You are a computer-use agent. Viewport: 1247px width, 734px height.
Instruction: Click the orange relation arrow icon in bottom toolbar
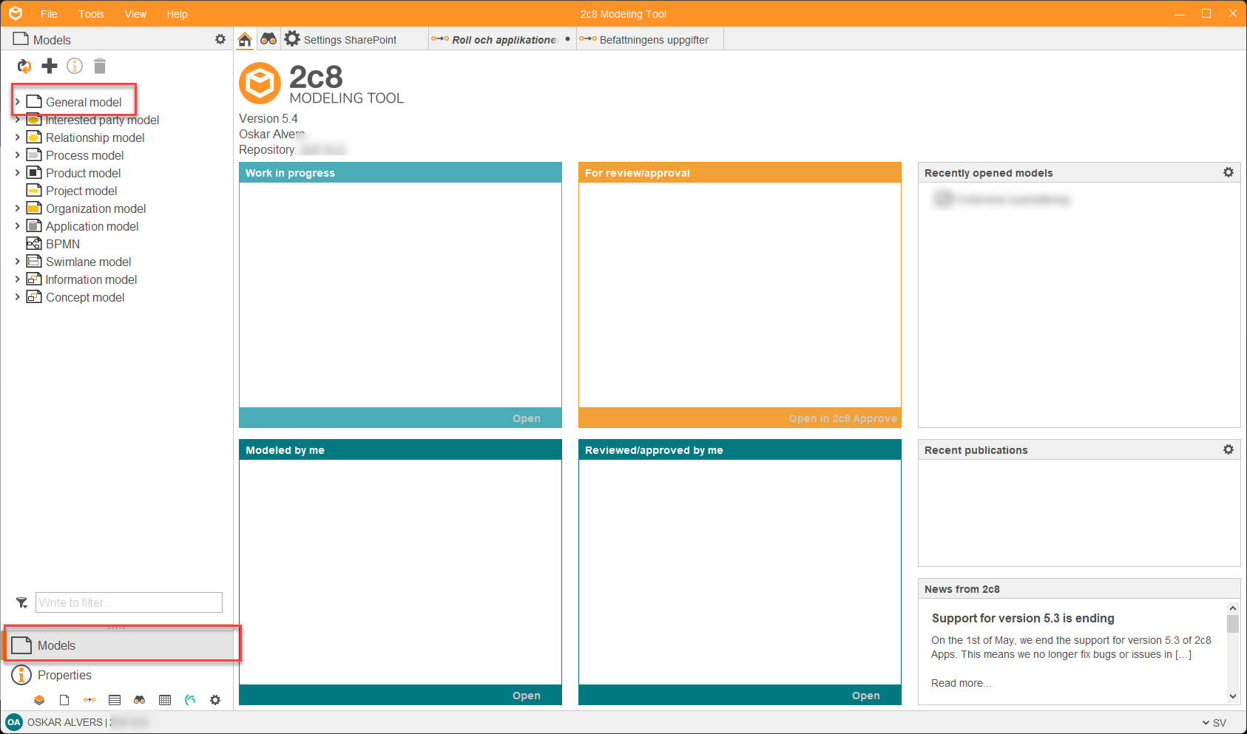pos(89,700)
